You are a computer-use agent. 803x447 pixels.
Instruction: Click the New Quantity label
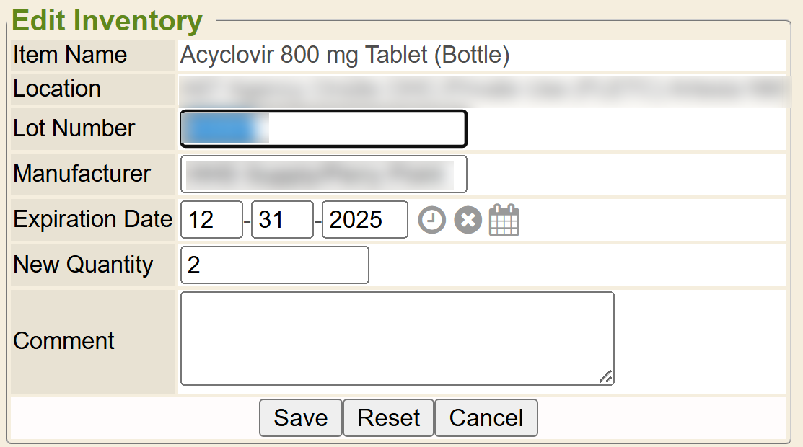pyautogui.click(x=83, y=265)
